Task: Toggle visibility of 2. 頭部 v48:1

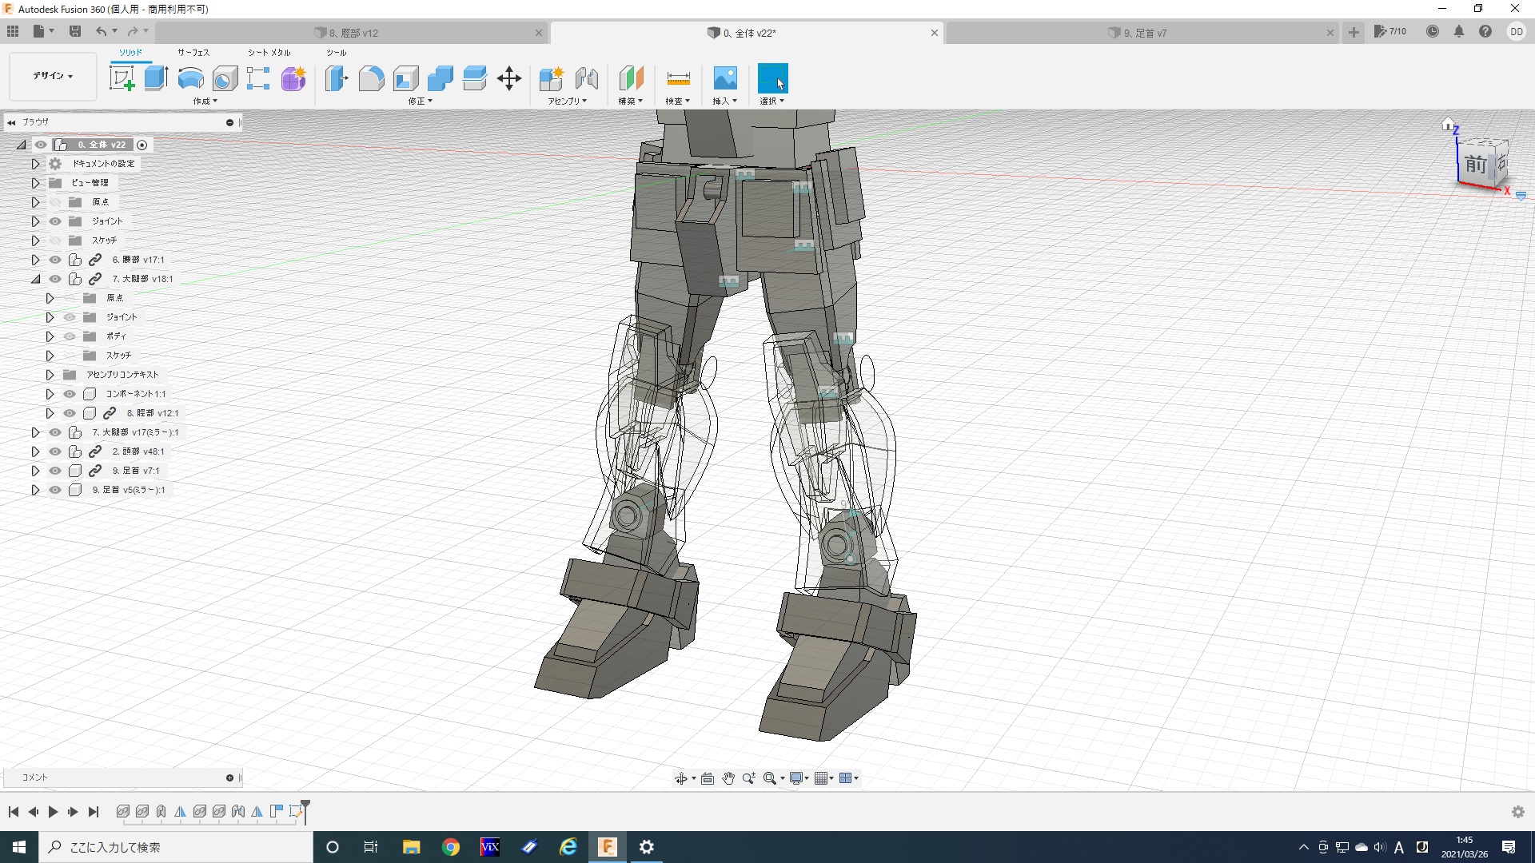Action: tap(55, 451)
